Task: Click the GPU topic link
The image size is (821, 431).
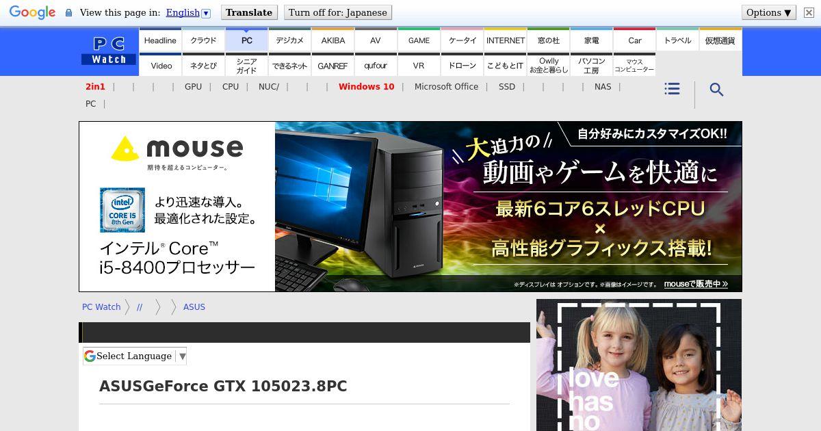Action: (193, 86)
